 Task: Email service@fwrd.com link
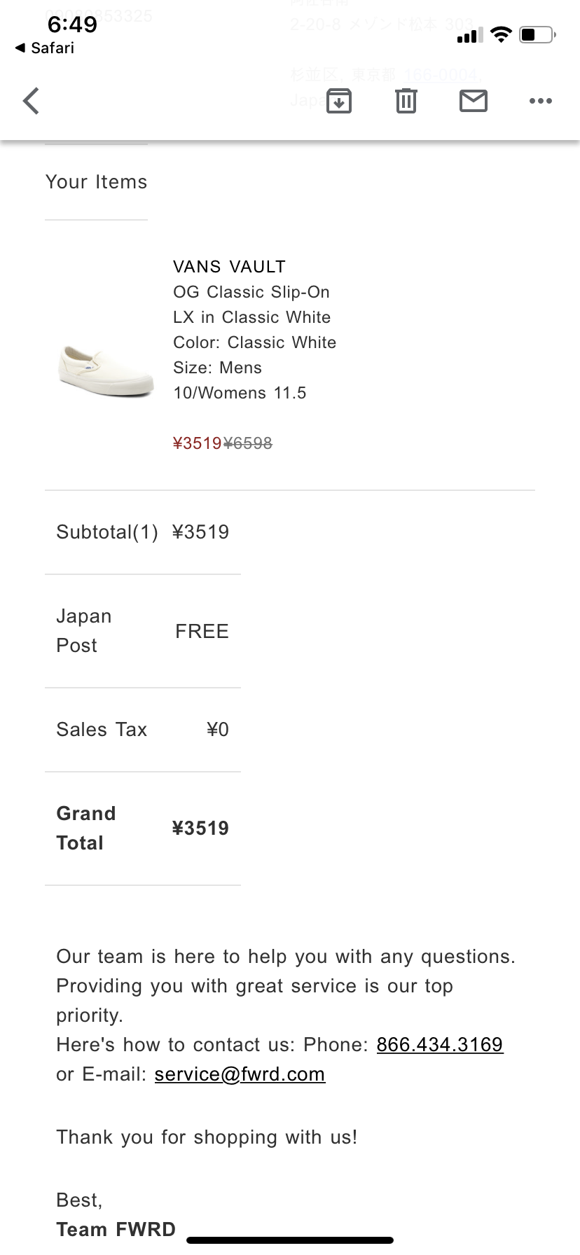click(x=240, y=1074)
